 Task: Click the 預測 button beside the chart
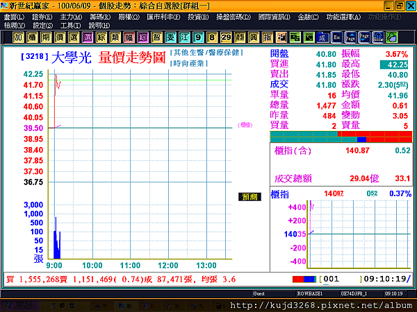250,197
